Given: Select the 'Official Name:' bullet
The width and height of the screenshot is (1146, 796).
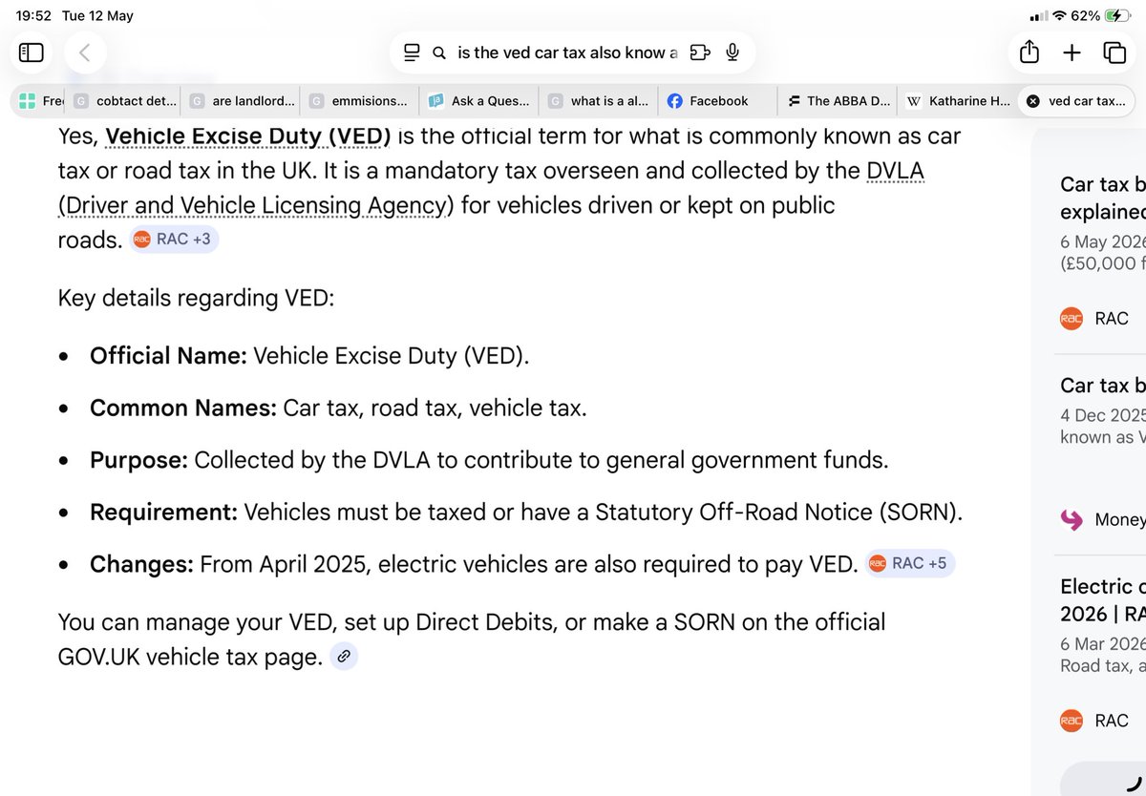Looking at the screenshot, I should [309, 356].
